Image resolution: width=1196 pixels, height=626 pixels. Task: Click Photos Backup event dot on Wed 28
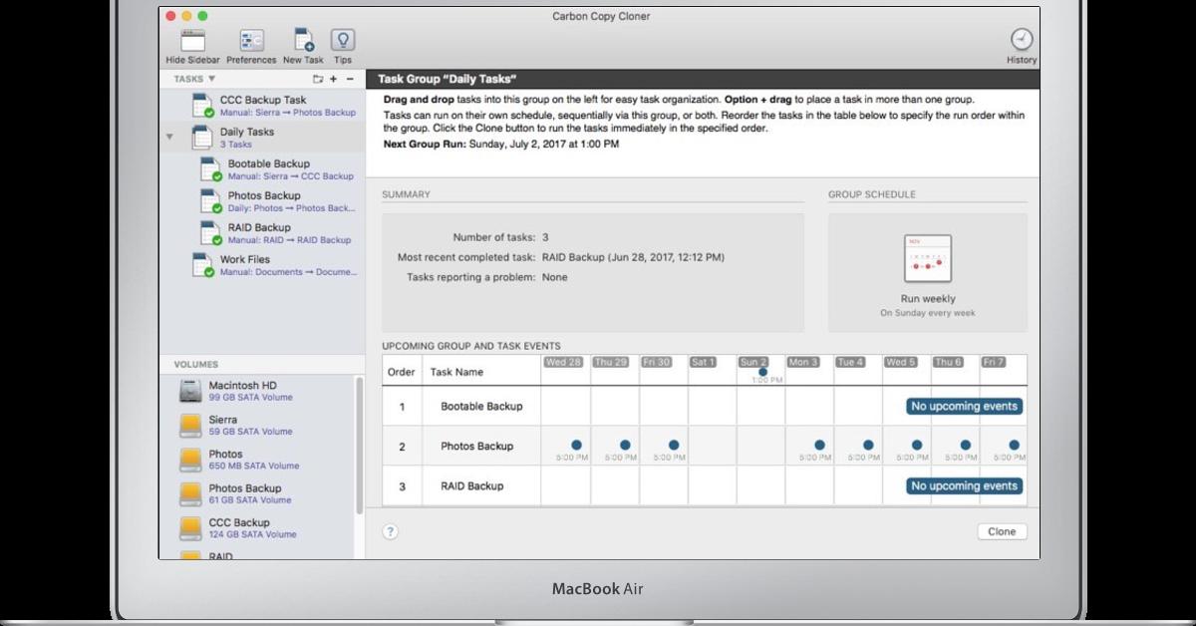coord(576,446)
